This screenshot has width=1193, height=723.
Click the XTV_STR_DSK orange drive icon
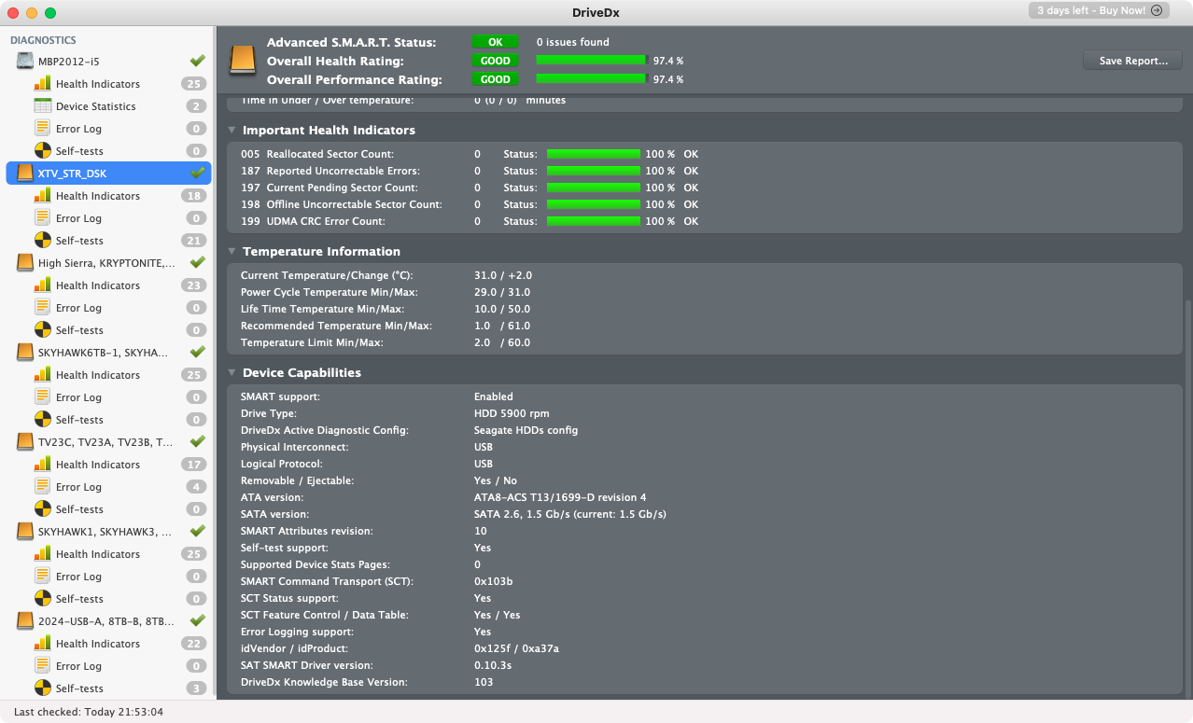coord(25,174)
